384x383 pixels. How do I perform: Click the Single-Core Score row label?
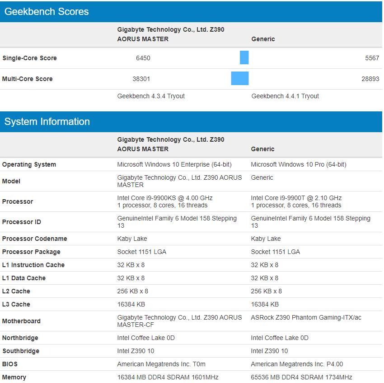coord(29,58)
